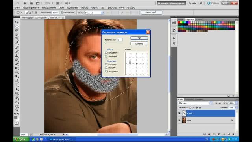Select the Rectangle shape tool

(17, 93)
